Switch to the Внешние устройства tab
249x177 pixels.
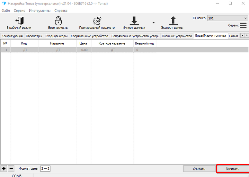(x=177, y=36)
